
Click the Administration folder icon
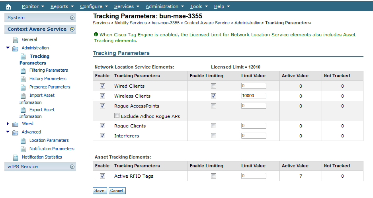click(16, 48)
